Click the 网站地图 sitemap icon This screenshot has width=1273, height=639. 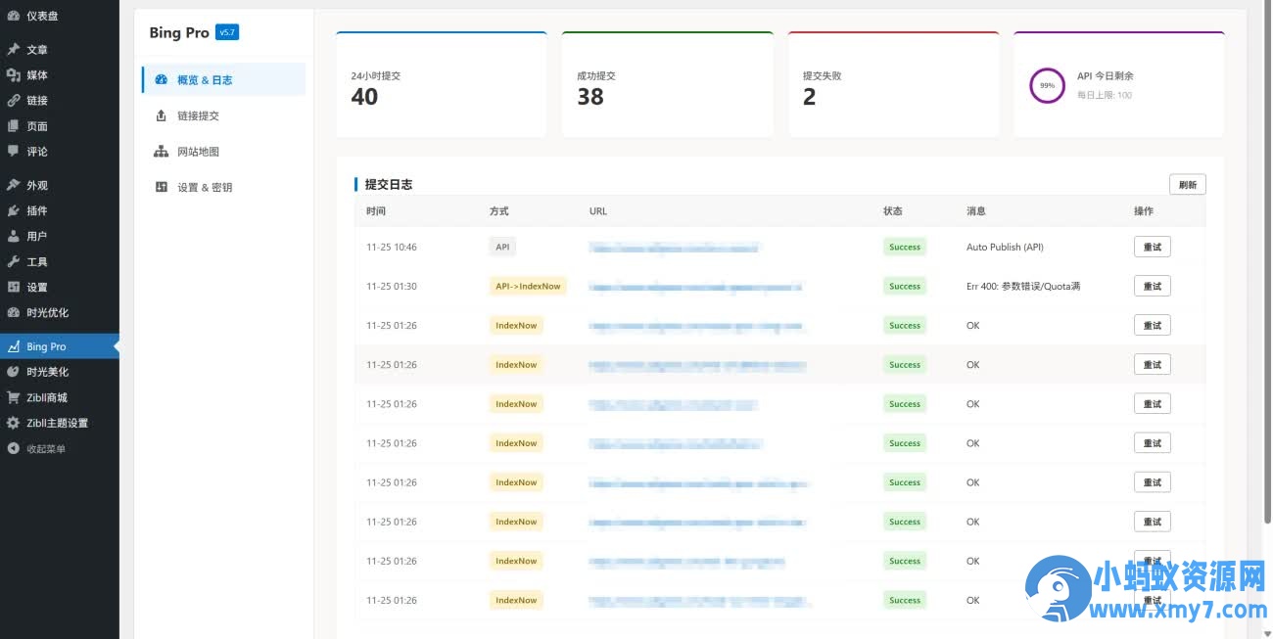[162, 152]
